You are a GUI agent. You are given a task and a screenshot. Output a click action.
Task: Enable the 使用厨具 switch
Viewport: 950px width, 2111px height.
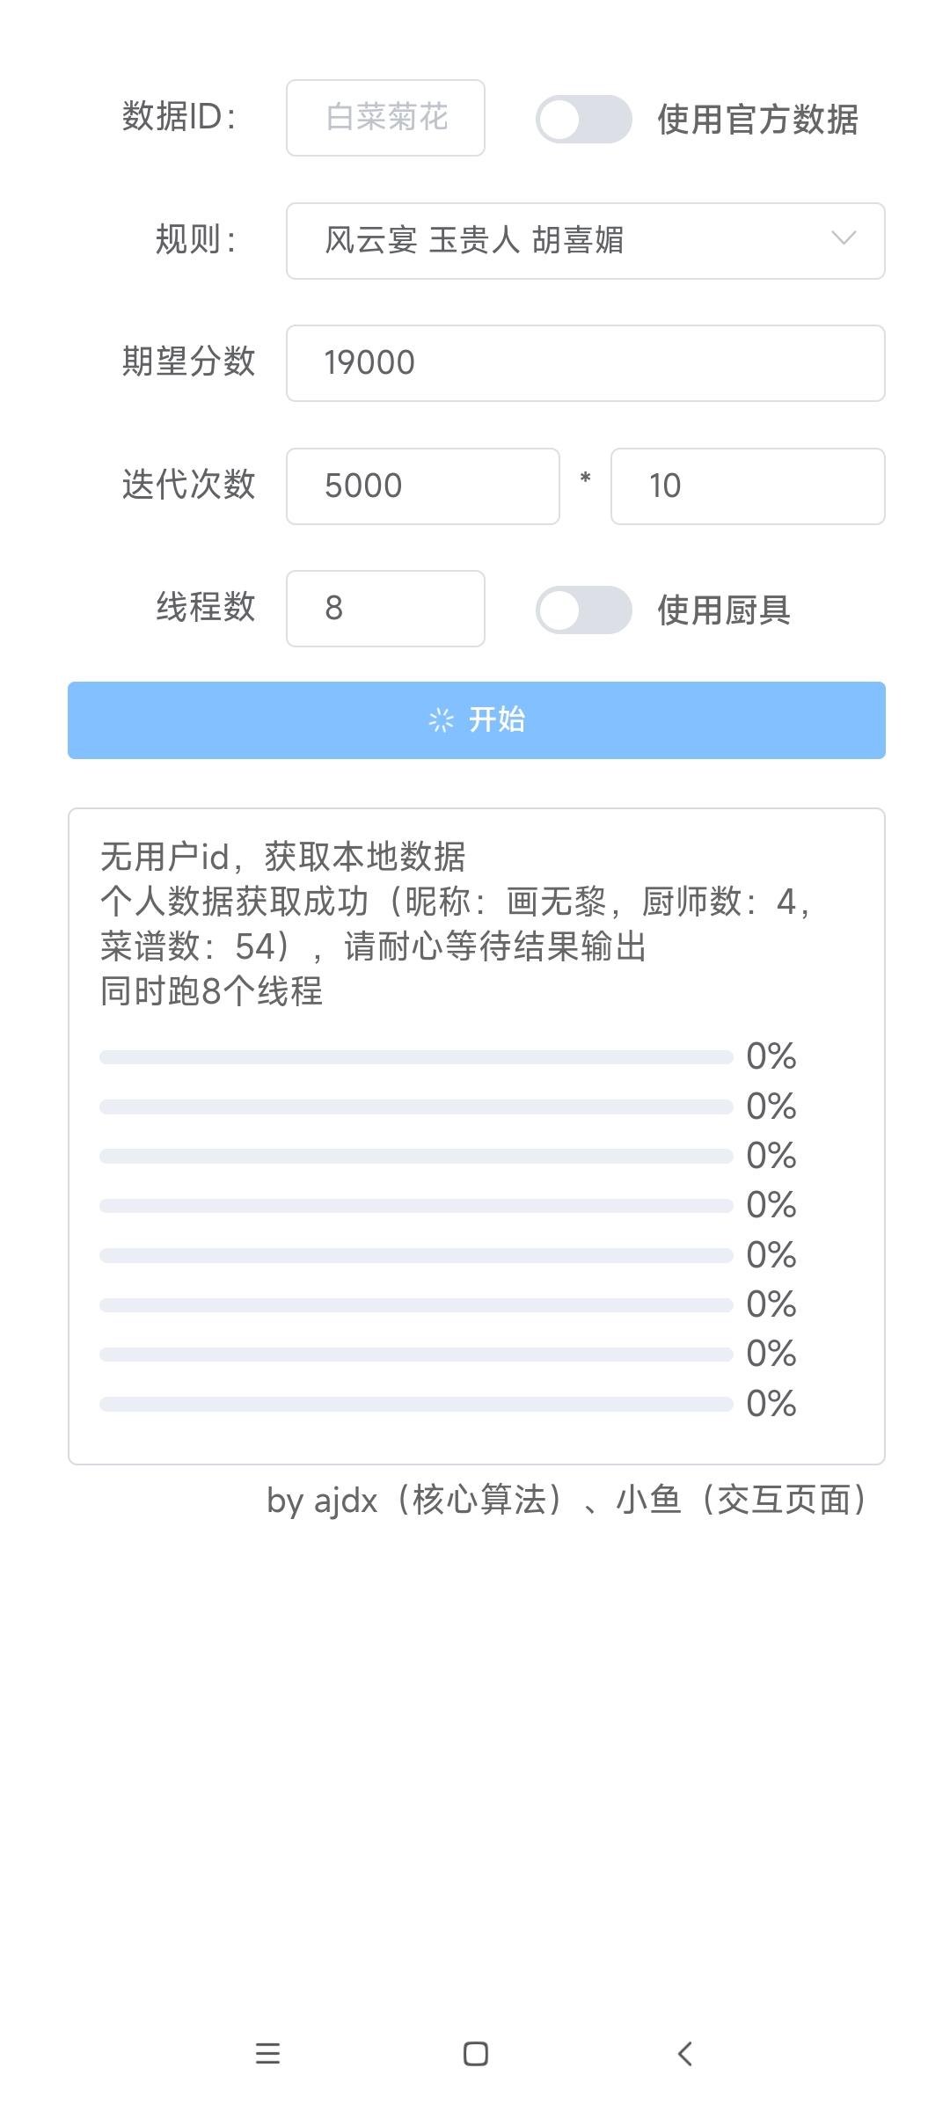tap(583, 609)
